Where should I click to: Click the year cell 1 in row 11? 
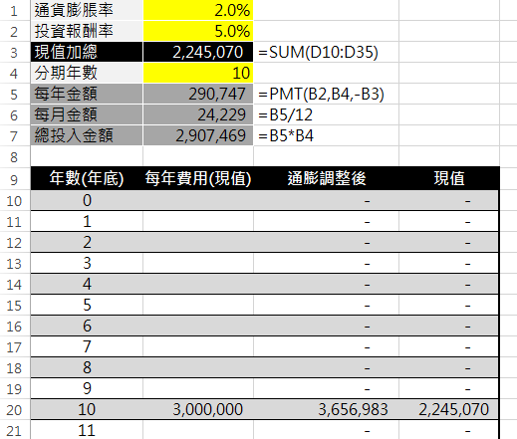click(87, 221)
